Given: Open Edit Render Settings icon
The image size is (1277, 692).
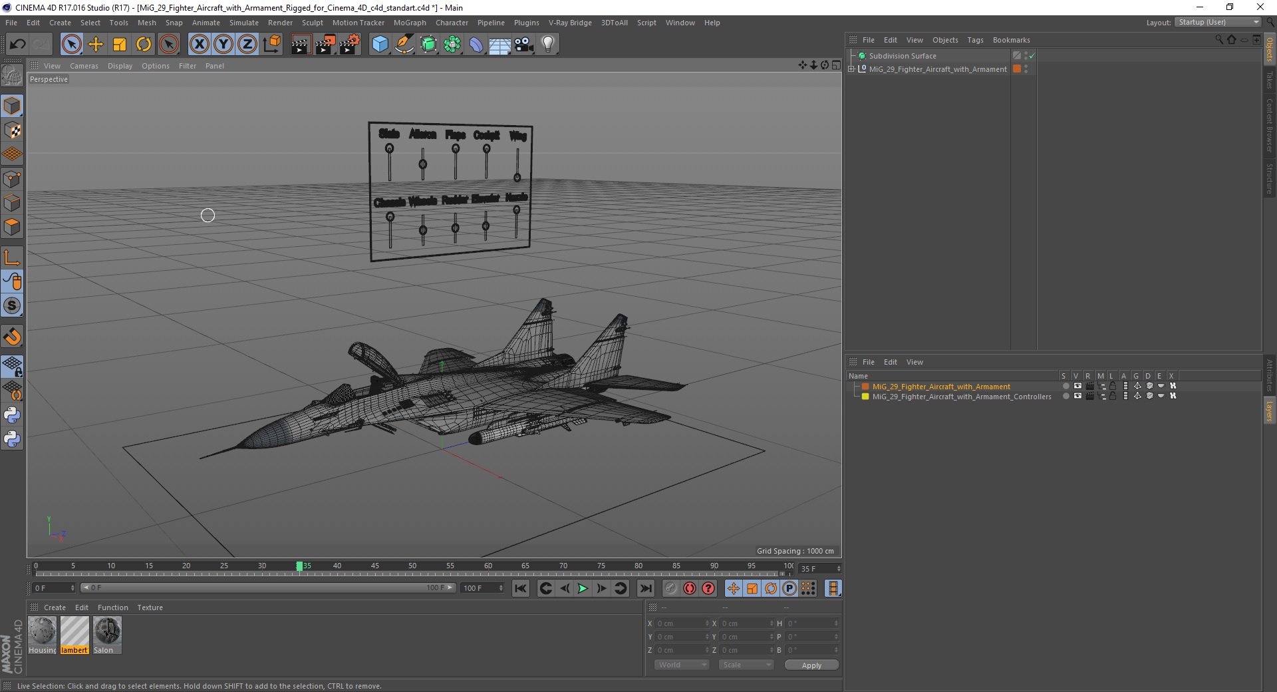Looking at the screenshot, I should click(x=349, y=45).
